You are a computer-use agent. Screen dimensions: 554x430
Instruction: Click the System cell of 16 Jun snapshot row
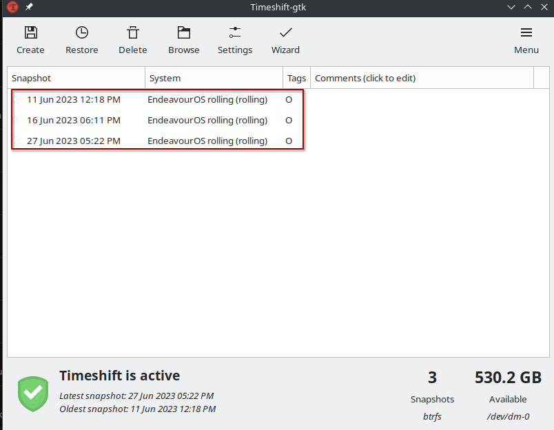(207, 120)
